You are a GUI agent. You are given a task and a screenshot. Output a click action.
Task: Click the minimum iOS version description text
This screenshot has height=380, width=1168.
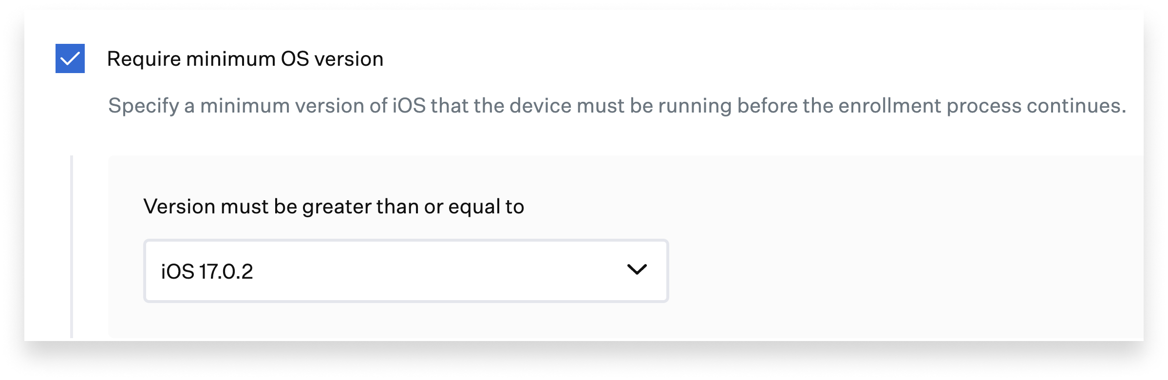click(x=617, y=106)
